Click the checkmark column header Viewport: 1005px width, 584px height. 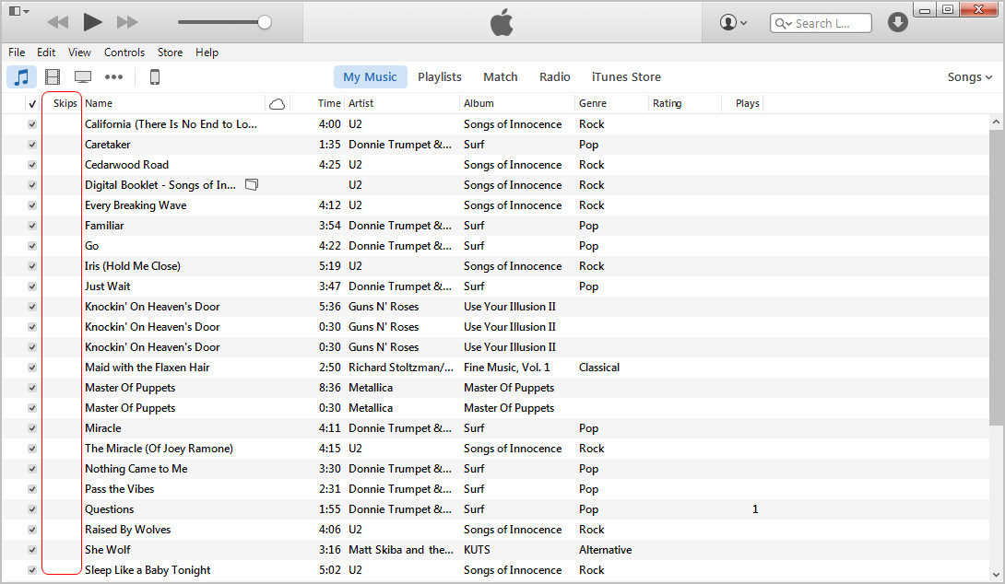(x=32, y=104)
